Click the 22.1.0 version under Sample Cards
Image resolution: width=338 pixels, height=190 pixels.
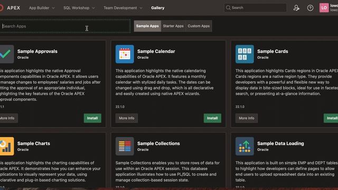pos(240,107)
